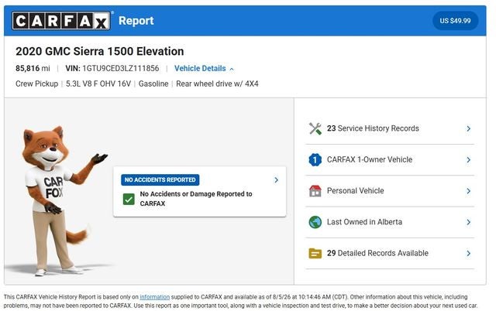This screenshot has height=311, width=496.
Task: Open chevron next to CARFAX 1-Owner Vehicle
Action: click(468, 160)
